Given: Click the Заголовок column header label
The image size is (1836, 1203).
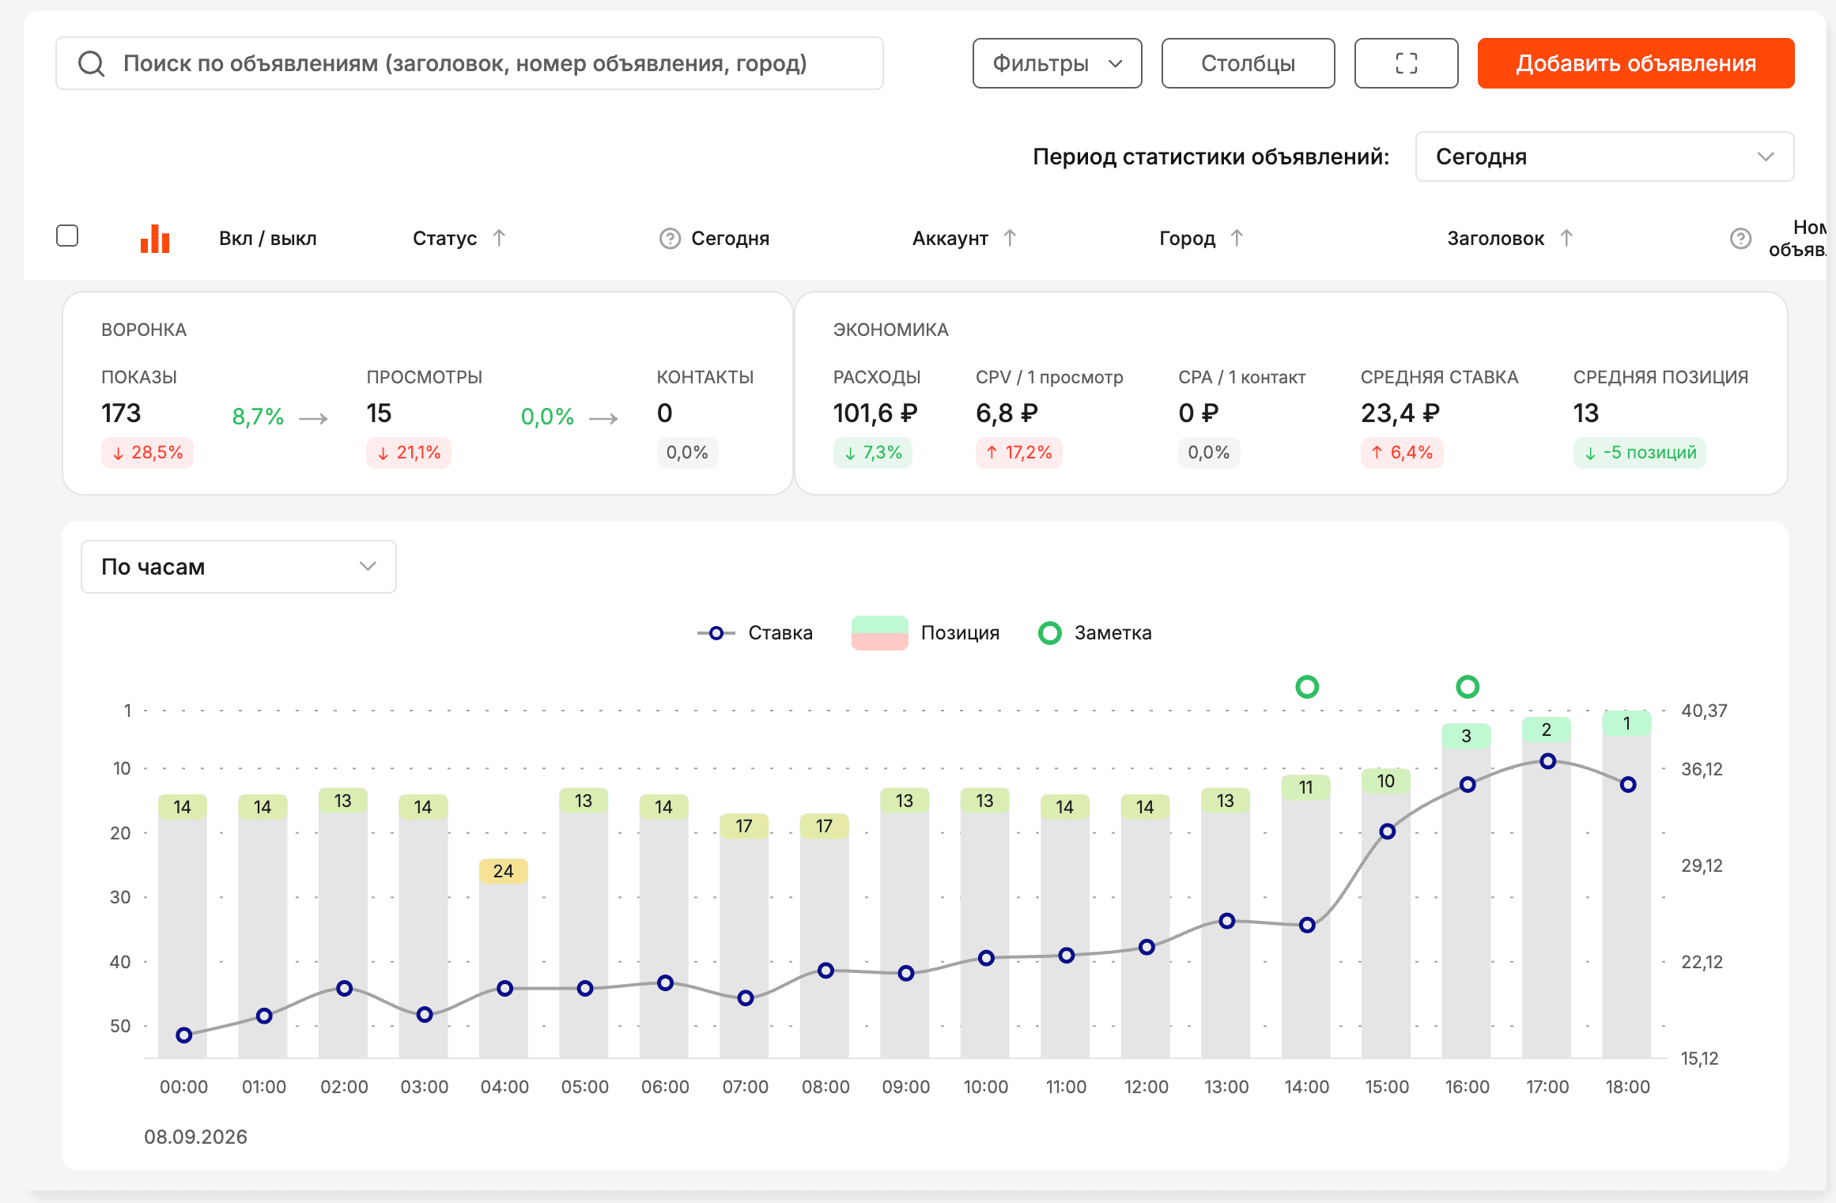Looking at the screenshot, I should point(1495,239).
